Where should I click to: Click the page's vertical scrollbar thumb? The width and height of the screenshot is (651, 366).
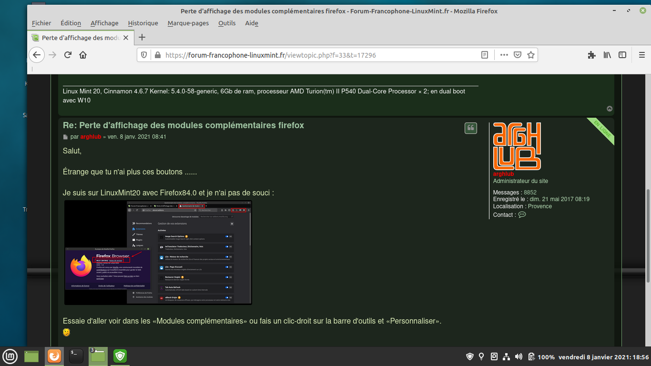648,236
